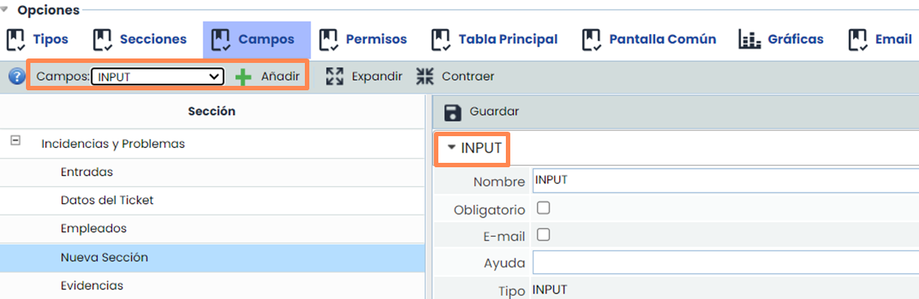Click the Tipos bookmark icon
The height and width of the screenshot is (299, 919).
tap(16, 39)
